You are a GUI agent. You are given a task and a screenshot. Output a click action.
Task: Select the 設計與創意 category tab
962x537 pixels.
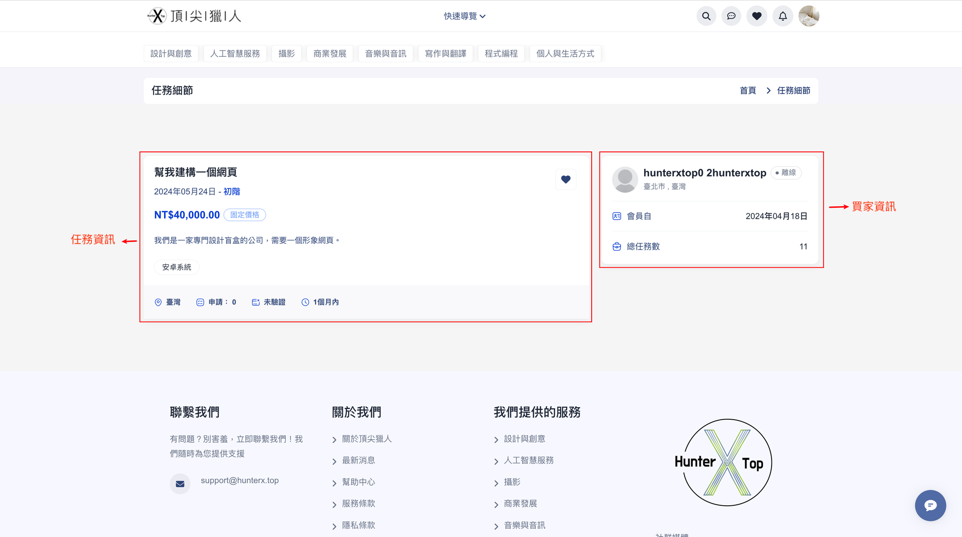pos(171,54)
